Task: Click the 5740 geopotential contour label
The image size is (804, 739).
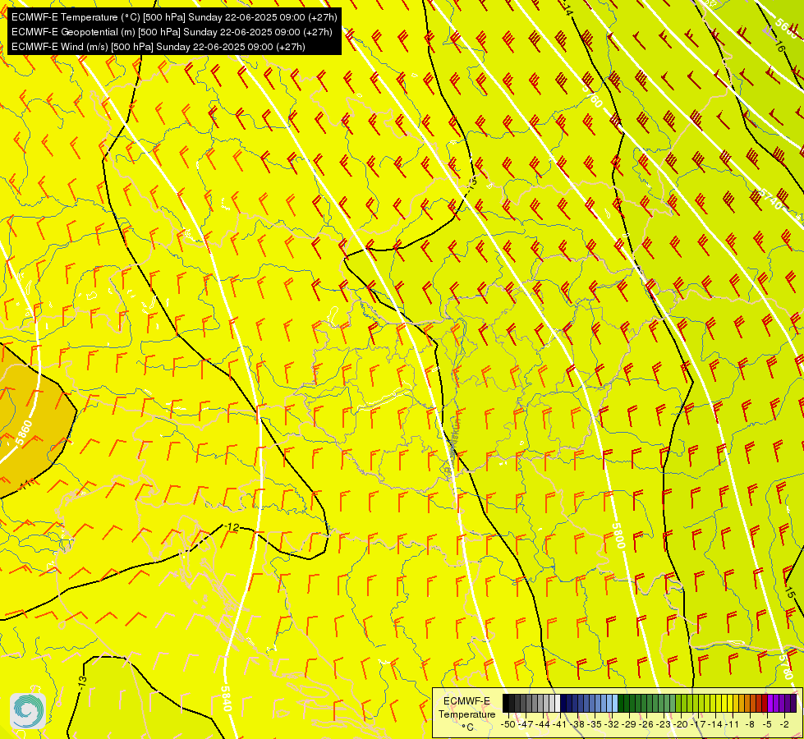Action: click(x=770, y=200)
